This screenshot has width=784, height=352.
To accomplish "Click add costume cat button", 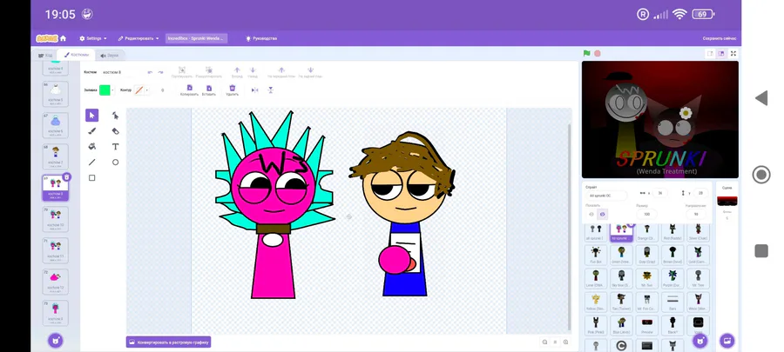I will tap(56, 341).
